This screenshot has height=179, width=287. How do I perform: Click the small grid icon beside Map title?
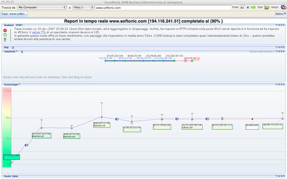tap(13, 48)
